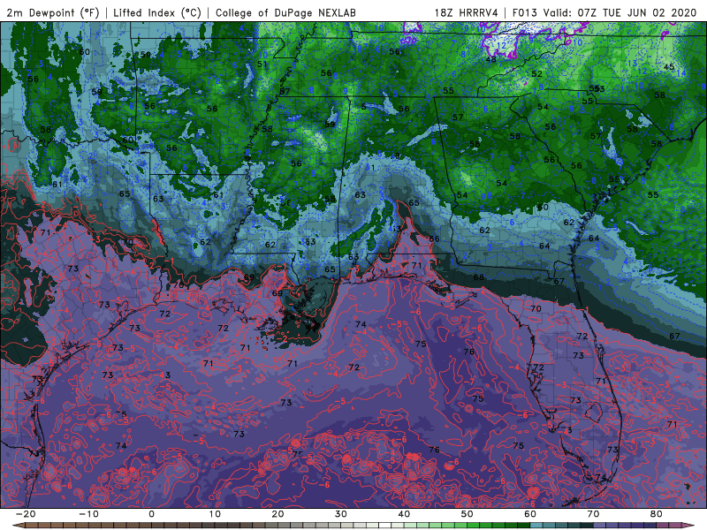Click the '2m Dewpoint (°F)' title text
The width and height of the screenshot is (707, 530).
coord(53,12)
